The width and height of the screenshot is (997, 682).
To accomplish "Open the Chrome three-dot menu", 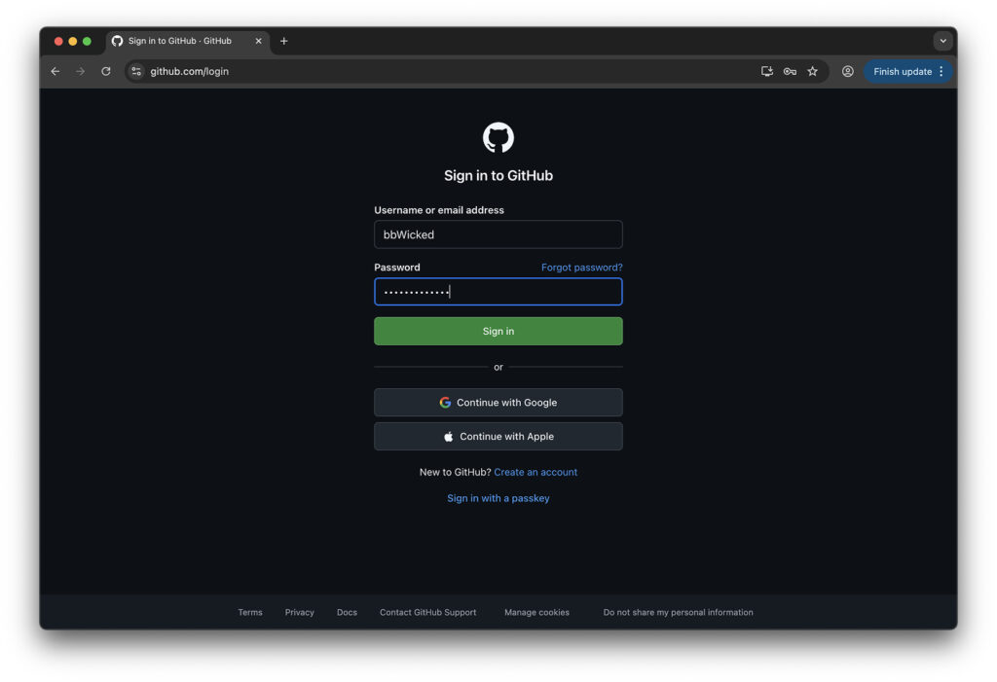I will (x=942, y=71).
